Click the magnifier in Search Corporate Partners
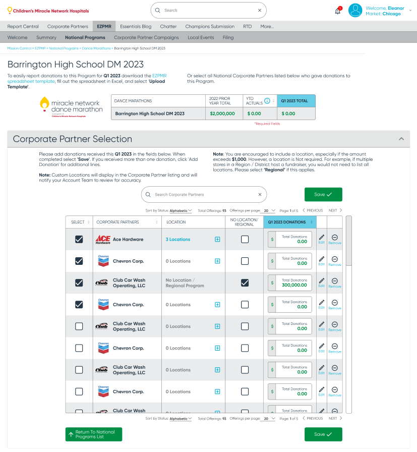The image size is (417, 452). (x=148, y=195)
